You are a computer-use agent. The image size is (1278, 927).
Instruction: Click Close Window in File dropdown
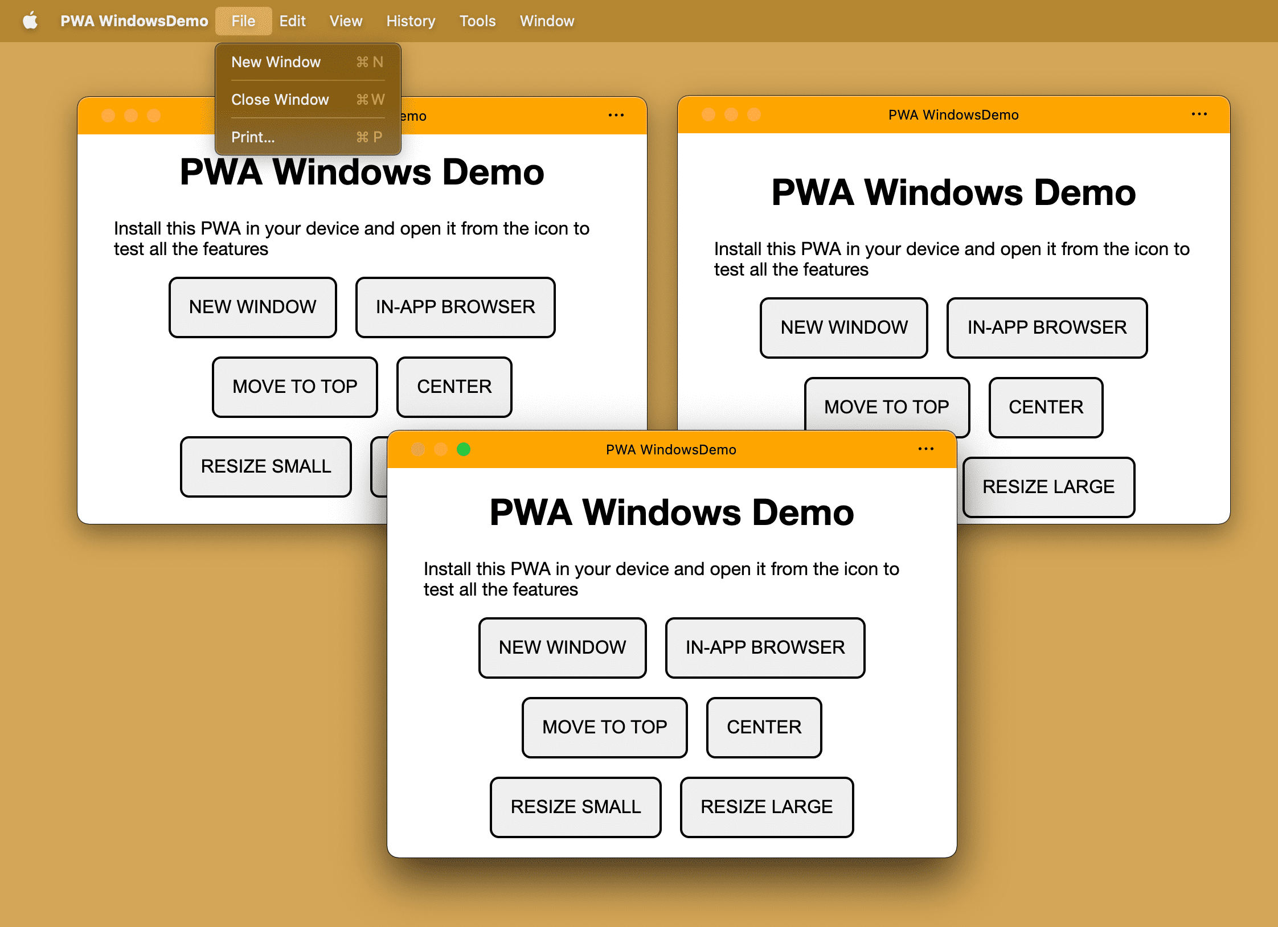pos(281,99)
